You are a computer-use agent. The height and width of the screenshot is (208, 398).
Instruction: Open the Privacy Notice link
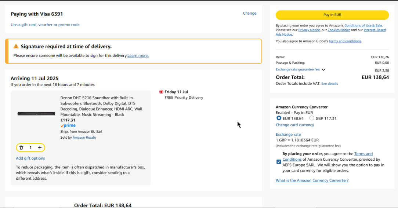tap(309, 30)
